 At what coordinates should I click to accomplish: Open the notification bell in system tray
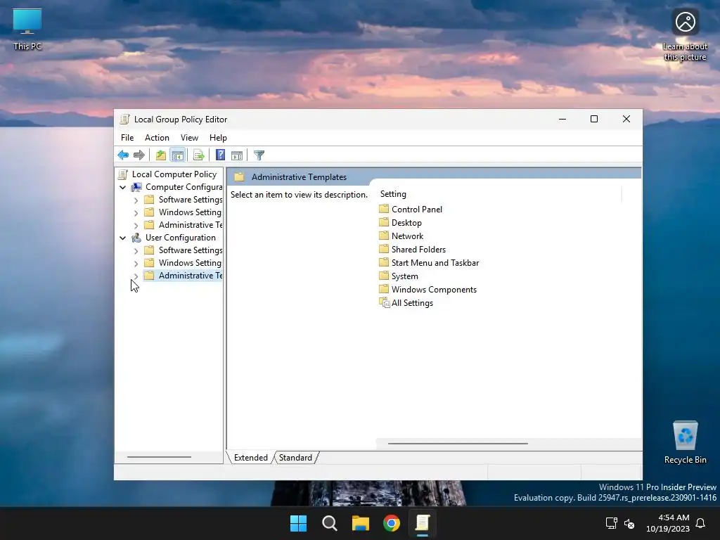[x=700, y=523]
